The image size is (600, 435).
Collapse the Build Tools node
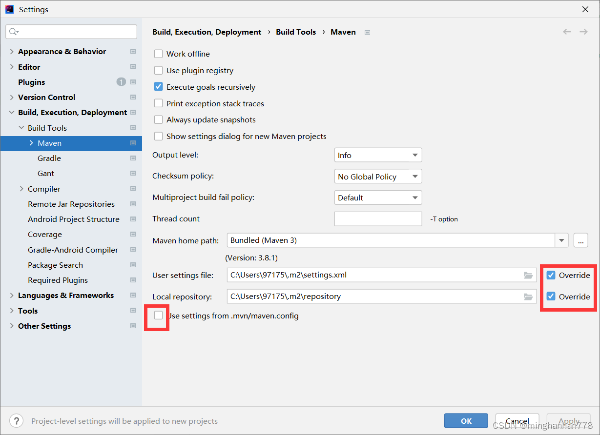21,128
